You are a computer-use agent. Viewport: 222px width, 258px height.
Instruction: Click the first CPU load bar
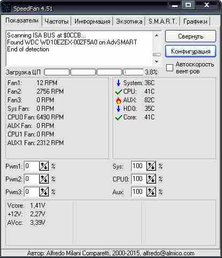(57, 72)
